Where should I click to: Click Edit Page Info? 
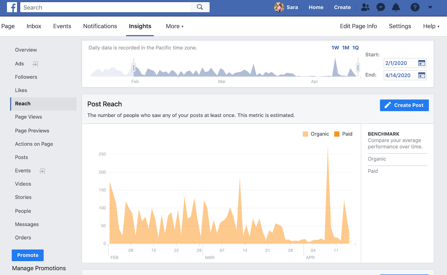(x=358, y=26)
